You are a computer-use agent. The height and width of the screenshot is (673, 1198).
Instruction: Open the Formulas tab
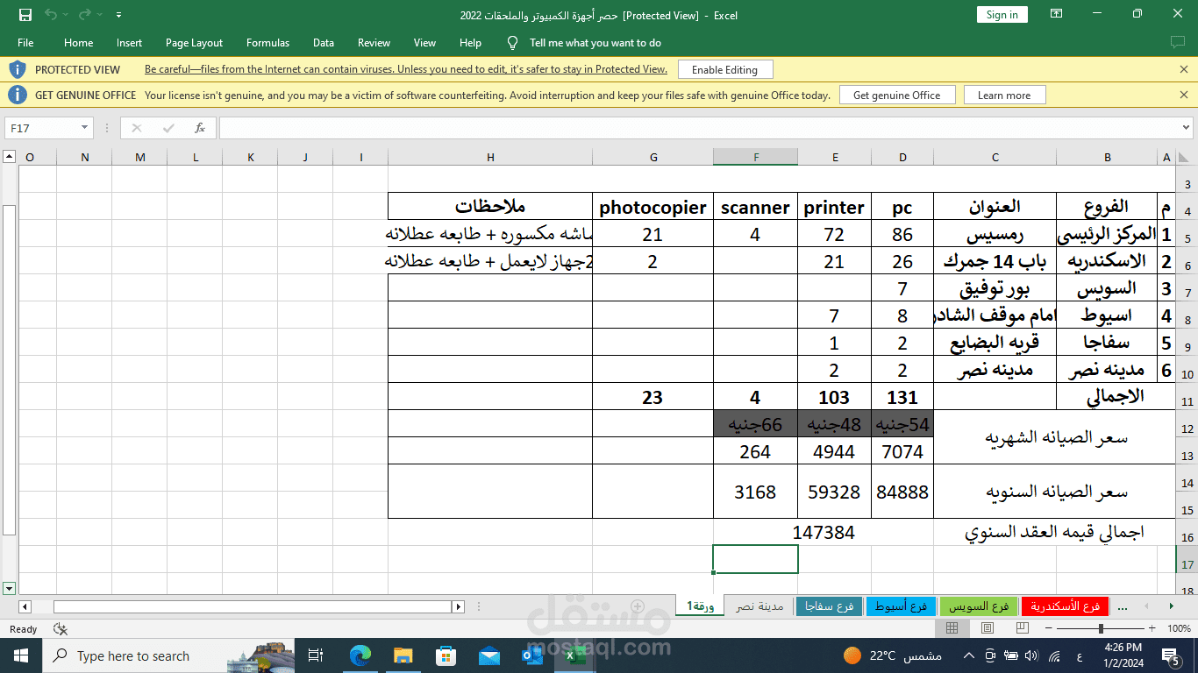pos(267,43)
